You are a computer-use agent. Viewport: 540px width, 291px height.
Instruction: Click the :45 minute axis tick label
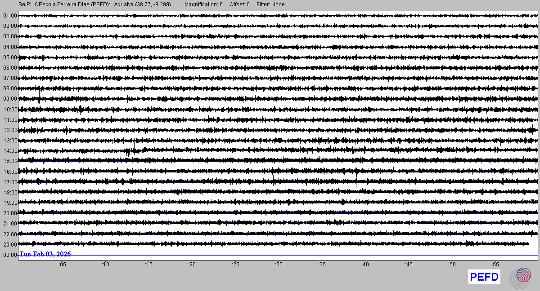[x=409, y=265]
